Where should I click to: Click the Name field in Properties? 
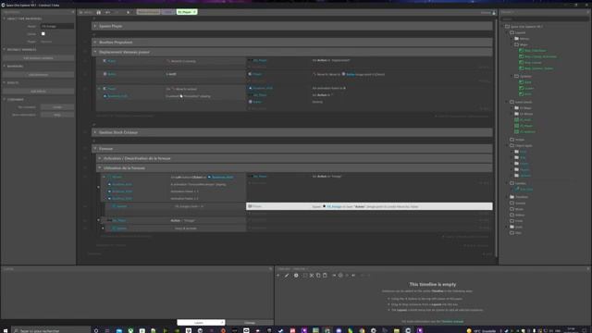click(x=57, y=27)
